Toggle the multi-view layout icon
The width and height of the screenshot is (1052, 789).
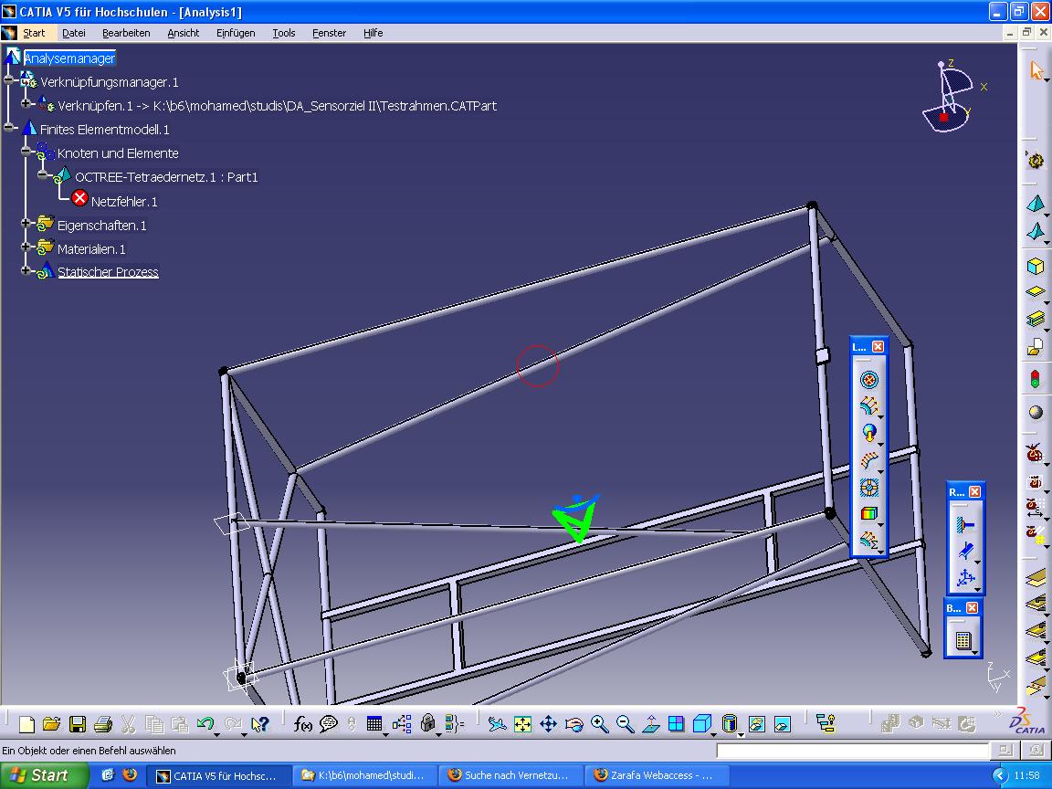point(677,724)
